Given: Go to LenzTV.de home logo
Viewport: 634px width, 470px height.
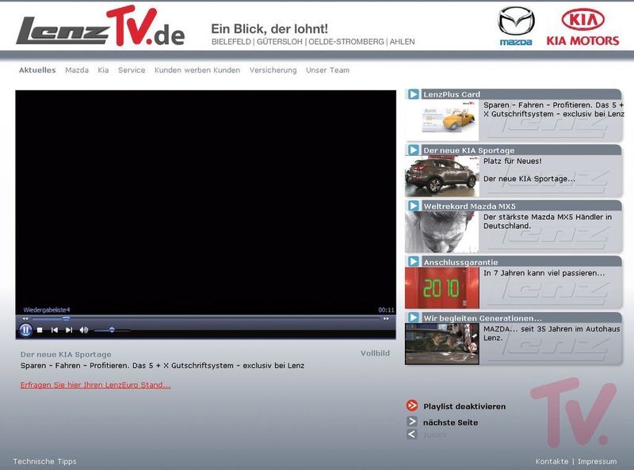Looking at the screenshot, I should [x=101, y=26].
